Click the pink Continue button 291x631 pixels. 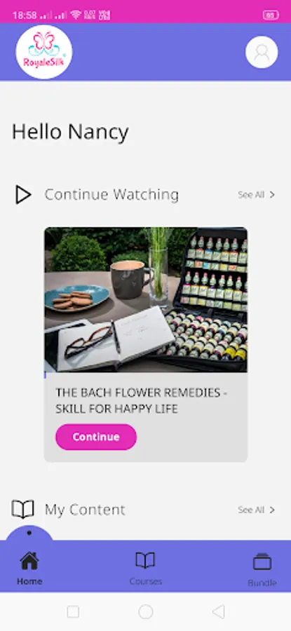point(96,437)
